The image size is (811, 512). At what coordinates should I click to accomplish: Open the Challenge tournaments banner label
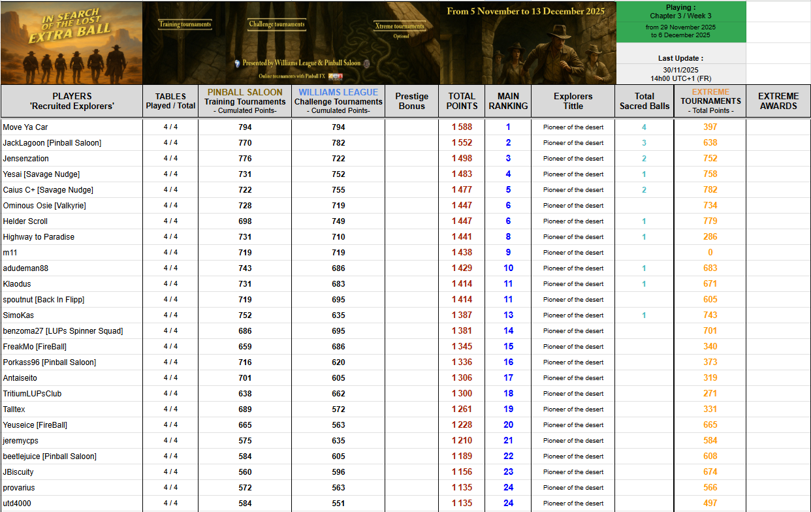pos(276,25)
